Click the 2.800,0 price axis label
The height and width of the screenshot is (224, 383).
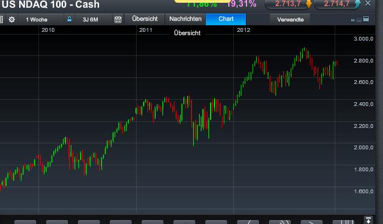363,60
